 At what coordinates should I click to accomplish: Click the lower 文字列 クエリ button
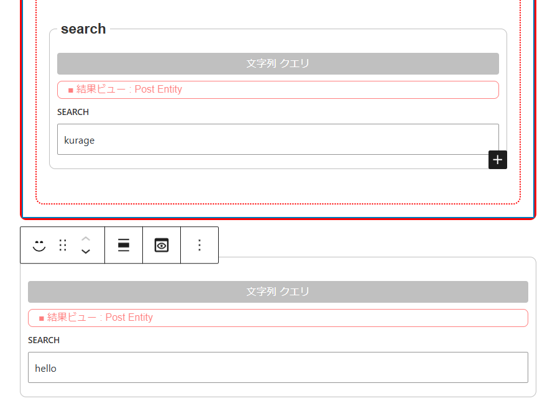coord(278,292)
